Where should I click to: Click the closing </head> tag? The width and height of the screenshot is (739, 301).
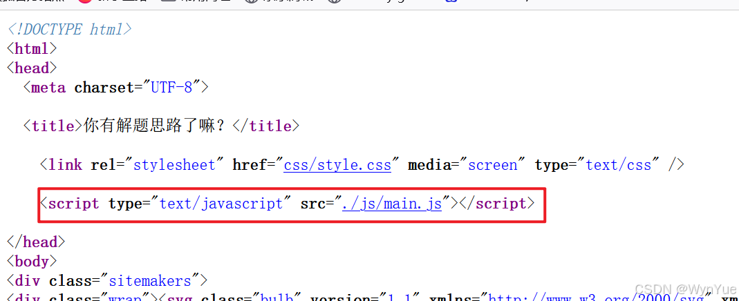36,242
